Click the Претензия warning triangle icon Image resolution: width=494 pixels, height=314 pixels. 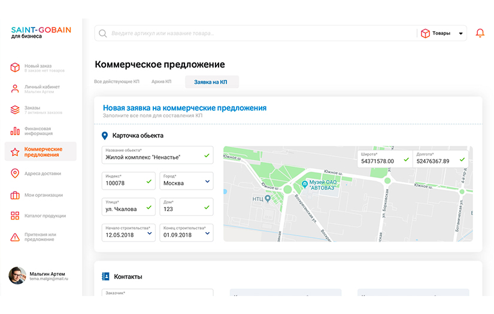tap(15, 237)
